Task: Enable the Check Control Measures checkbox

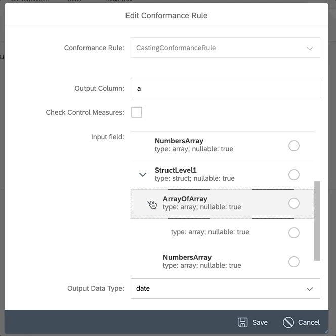Action: tap(137, 112)
